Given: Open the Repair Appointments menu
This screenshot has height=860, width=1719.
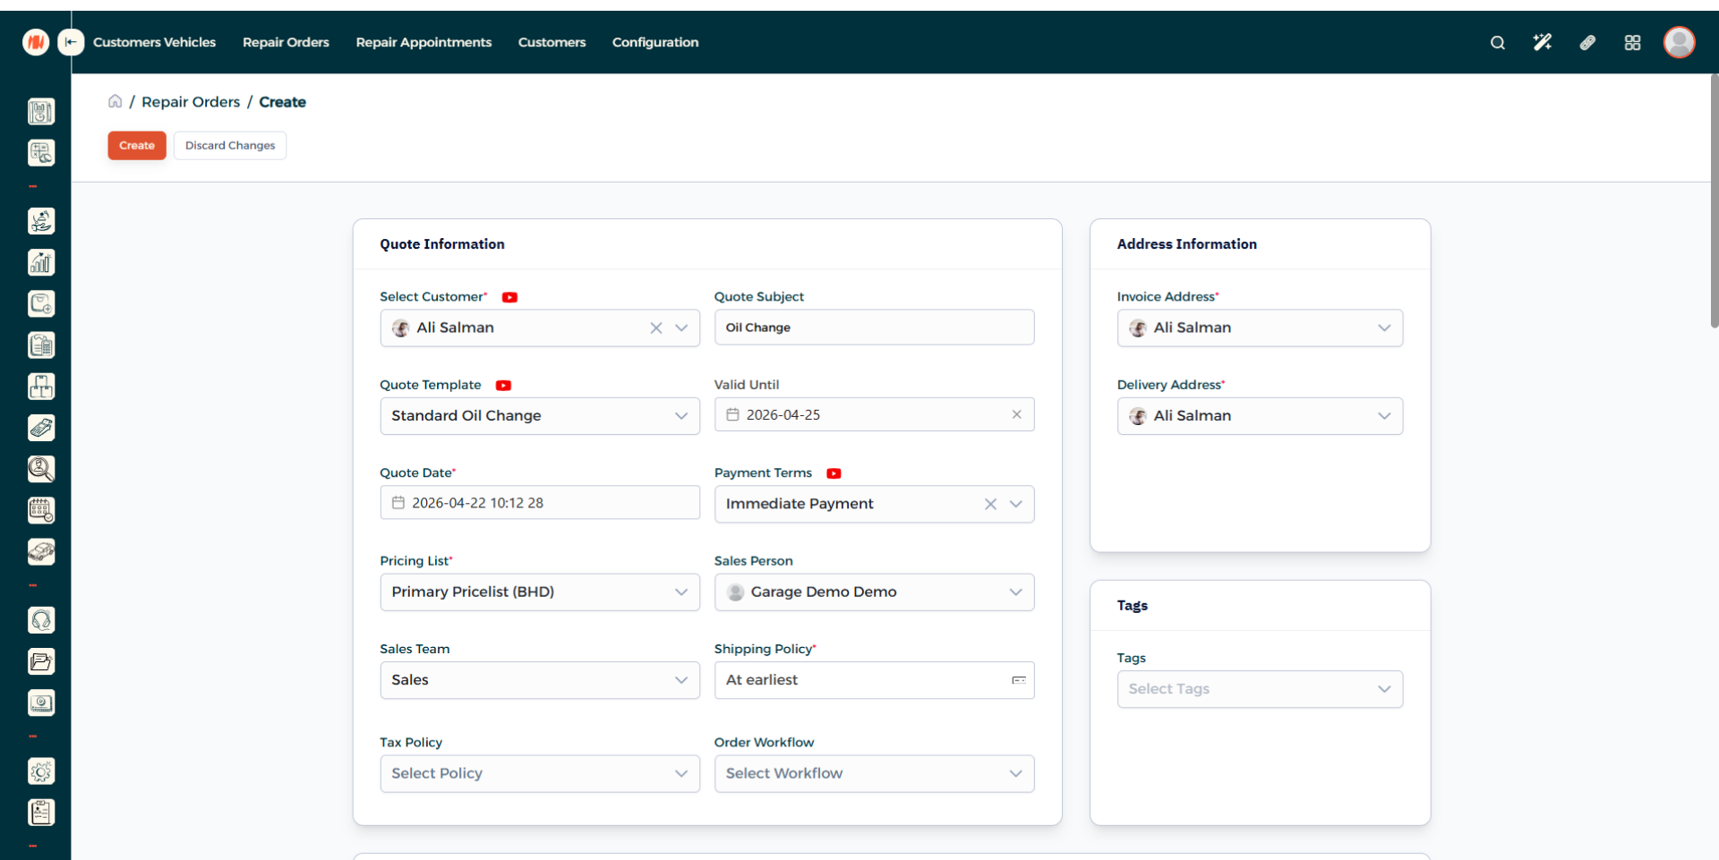Looking at the screenshot, I should pos(423,42).
